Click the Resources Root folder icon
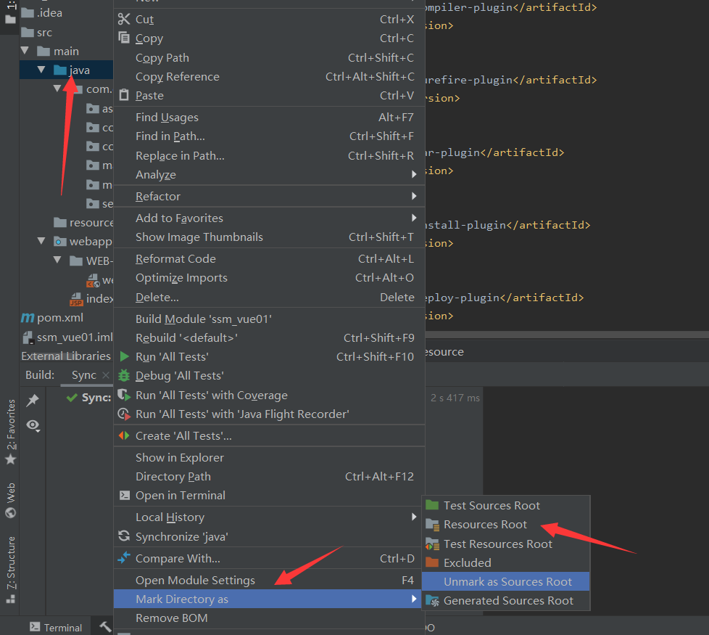The width and height of the screenshot is (709, 635). click(x=432, y=525)
